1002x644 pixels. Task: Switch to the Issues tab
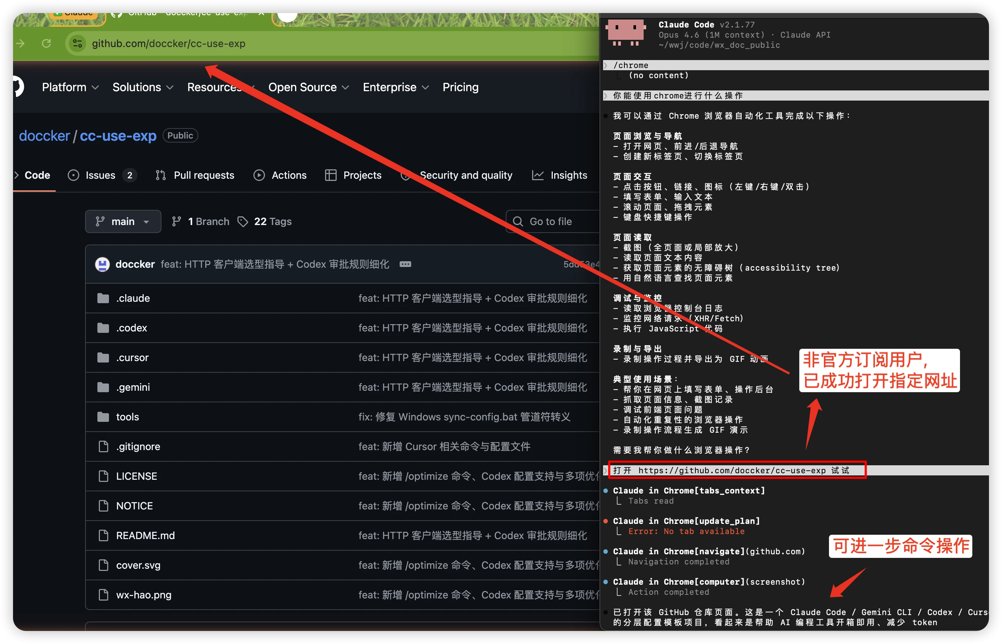tap(102, 175)
